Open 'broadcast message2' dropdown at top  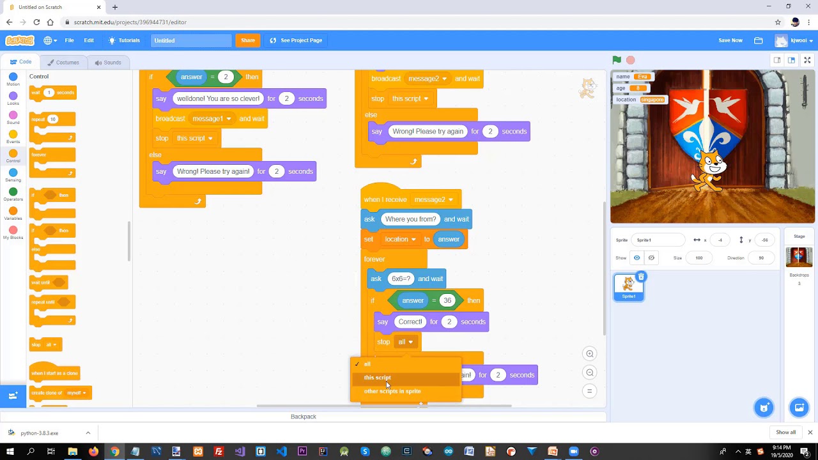tap(444, 79)
